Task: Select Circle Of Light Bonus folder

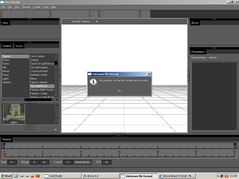Action: click(42, 64)
